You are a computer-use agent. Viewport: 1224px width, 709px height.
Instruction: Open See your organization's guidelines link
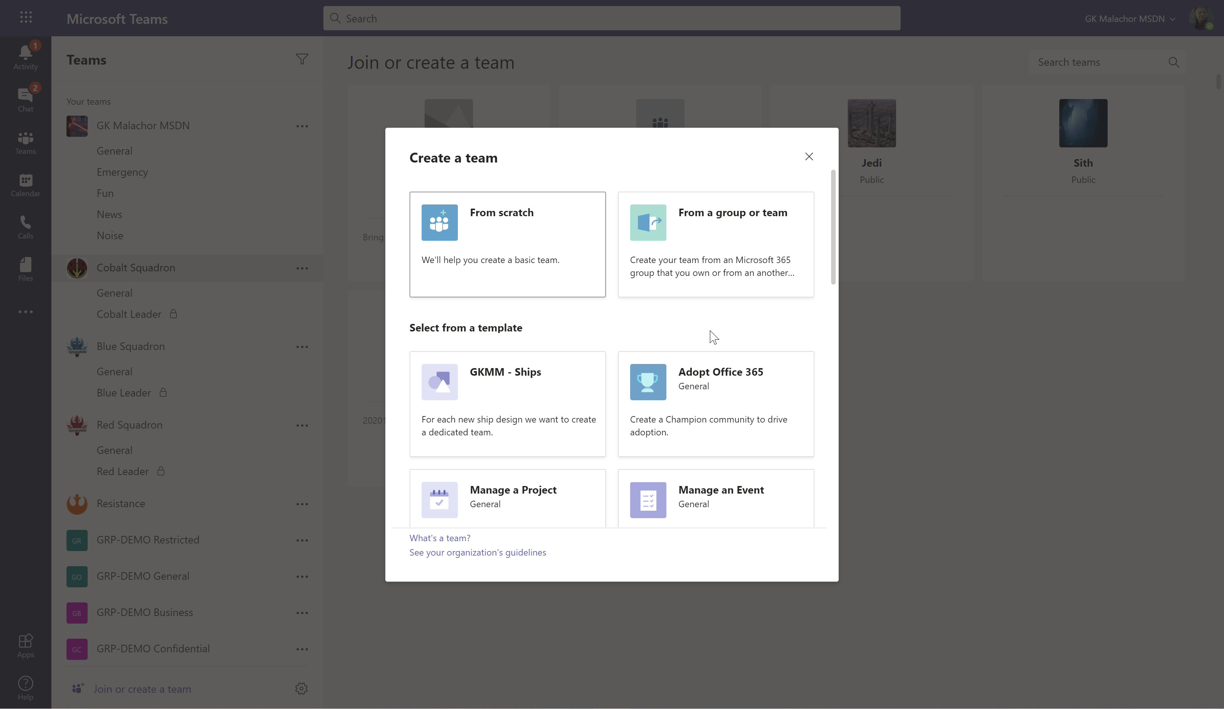point(478,553)
